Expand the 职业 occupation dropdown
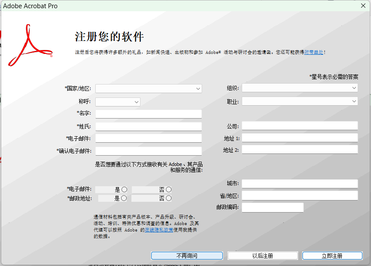The image size is (371, 266). (299, 101)
